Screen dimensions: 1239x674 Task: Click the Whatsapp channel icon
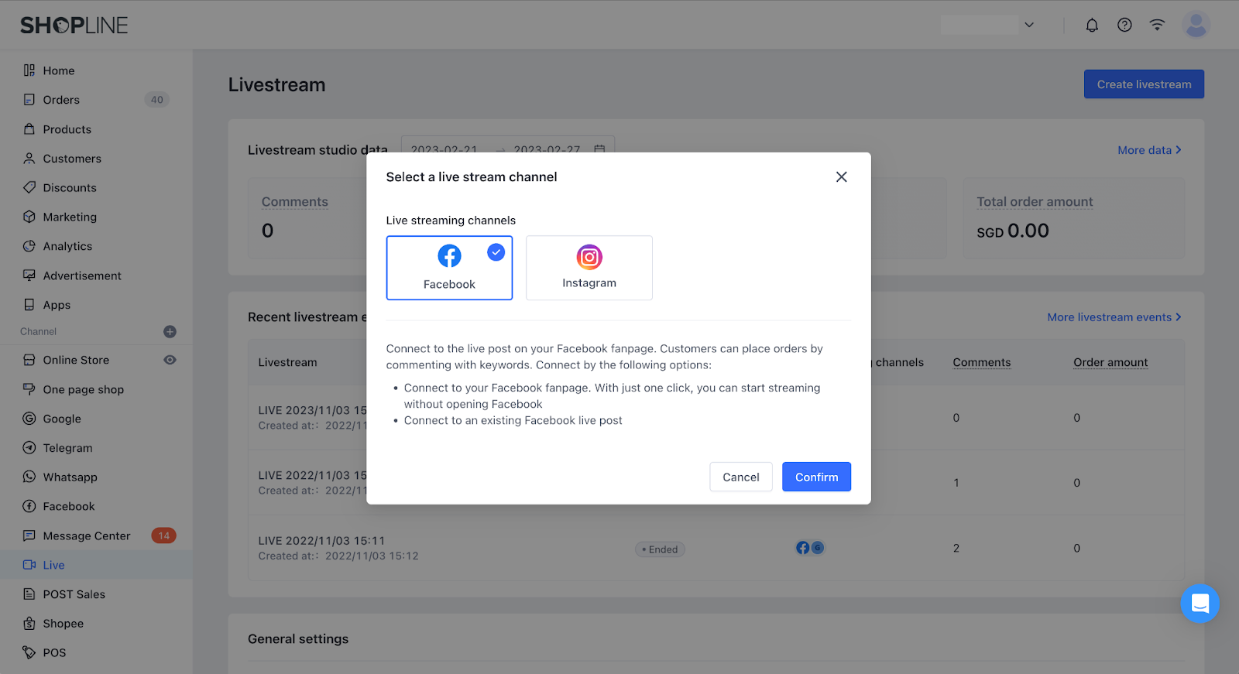(29, 477)
